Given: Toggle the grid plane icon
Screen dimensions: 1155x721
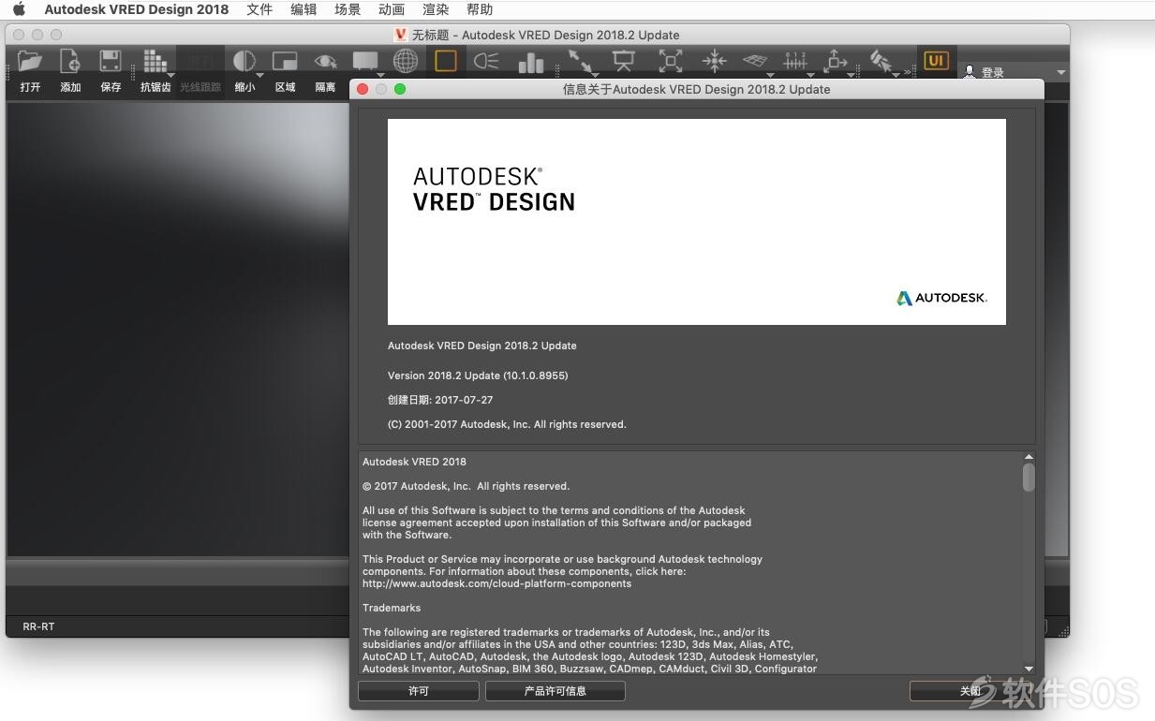Looking at the screenshot, I should [x=755, y=62].
